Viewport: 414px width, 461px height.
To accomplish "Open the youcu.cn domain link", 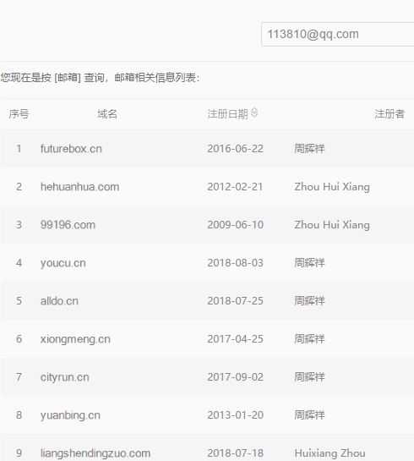I will click(x=63, y=263).
